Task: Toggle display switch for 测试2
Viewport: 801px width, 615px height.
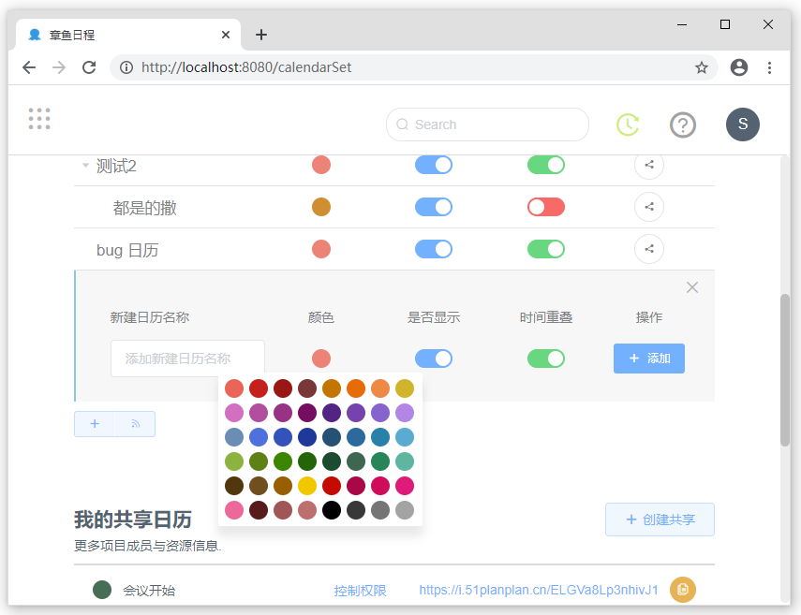Action: coord(433,165)
